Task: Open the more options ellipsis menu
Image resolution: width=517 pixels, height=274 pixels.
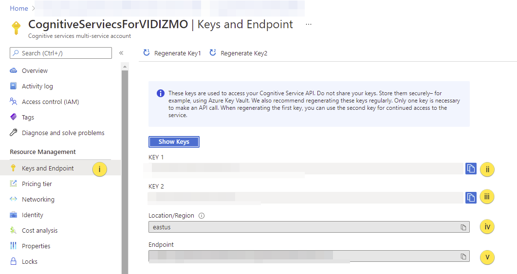Action: click(x=308, y=24)
